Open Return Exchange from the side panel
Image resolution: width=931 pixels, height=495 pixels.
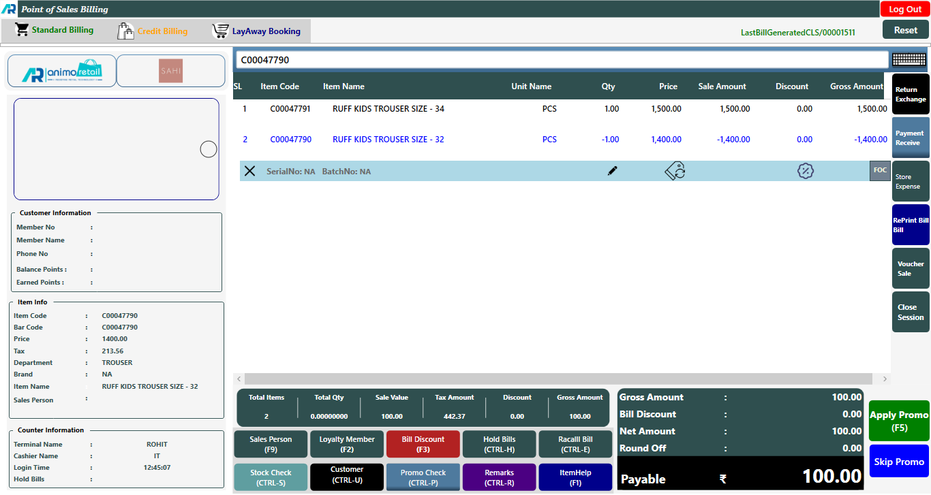coord(910,95)
